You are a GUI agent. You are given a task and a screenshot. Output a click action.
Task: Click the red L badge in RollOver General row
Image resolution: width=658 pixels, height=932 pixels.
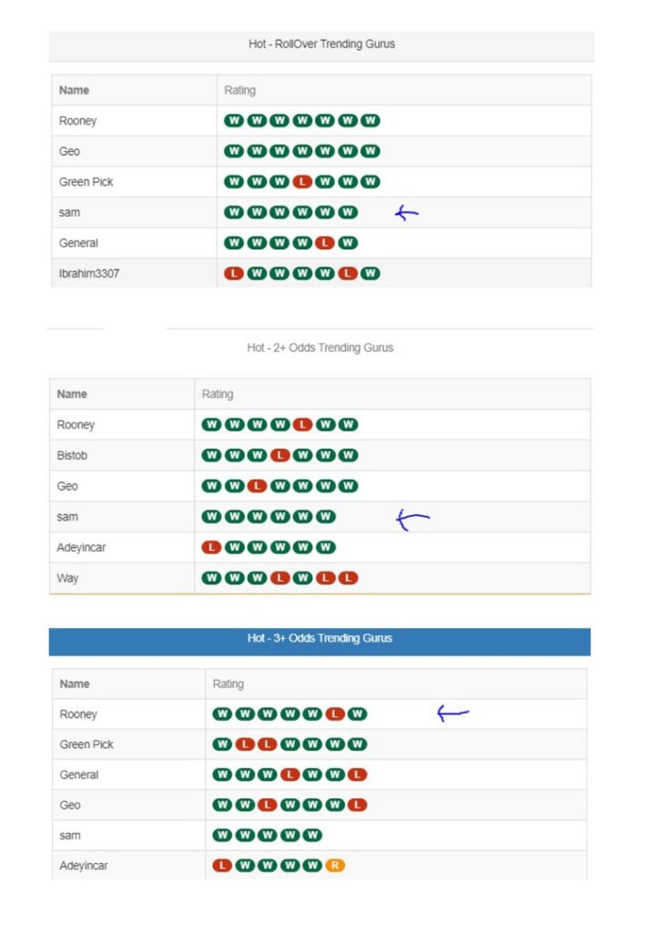[325, 243]
